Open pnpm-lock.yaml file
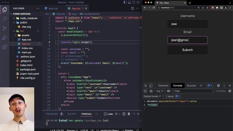 tap(28, 74)
